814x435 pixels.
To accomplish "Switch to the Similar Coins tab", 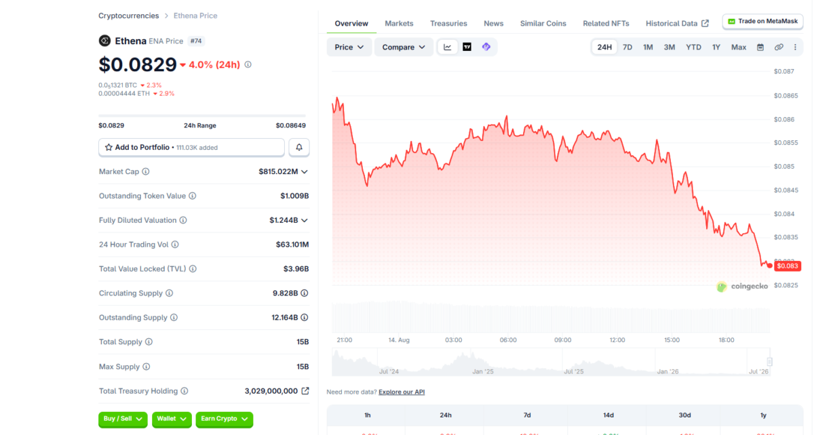I will point(543,23).
